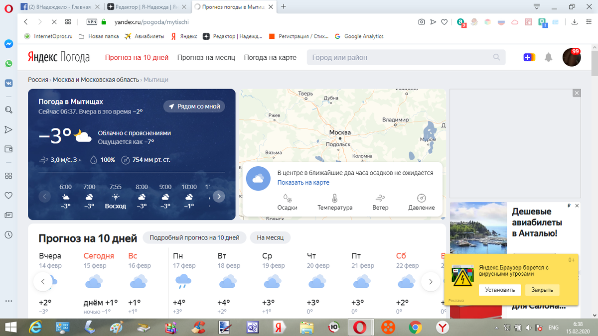Screen dimensions: 598x336
Task: Open notifications bell icon
Action: point(549,57)
